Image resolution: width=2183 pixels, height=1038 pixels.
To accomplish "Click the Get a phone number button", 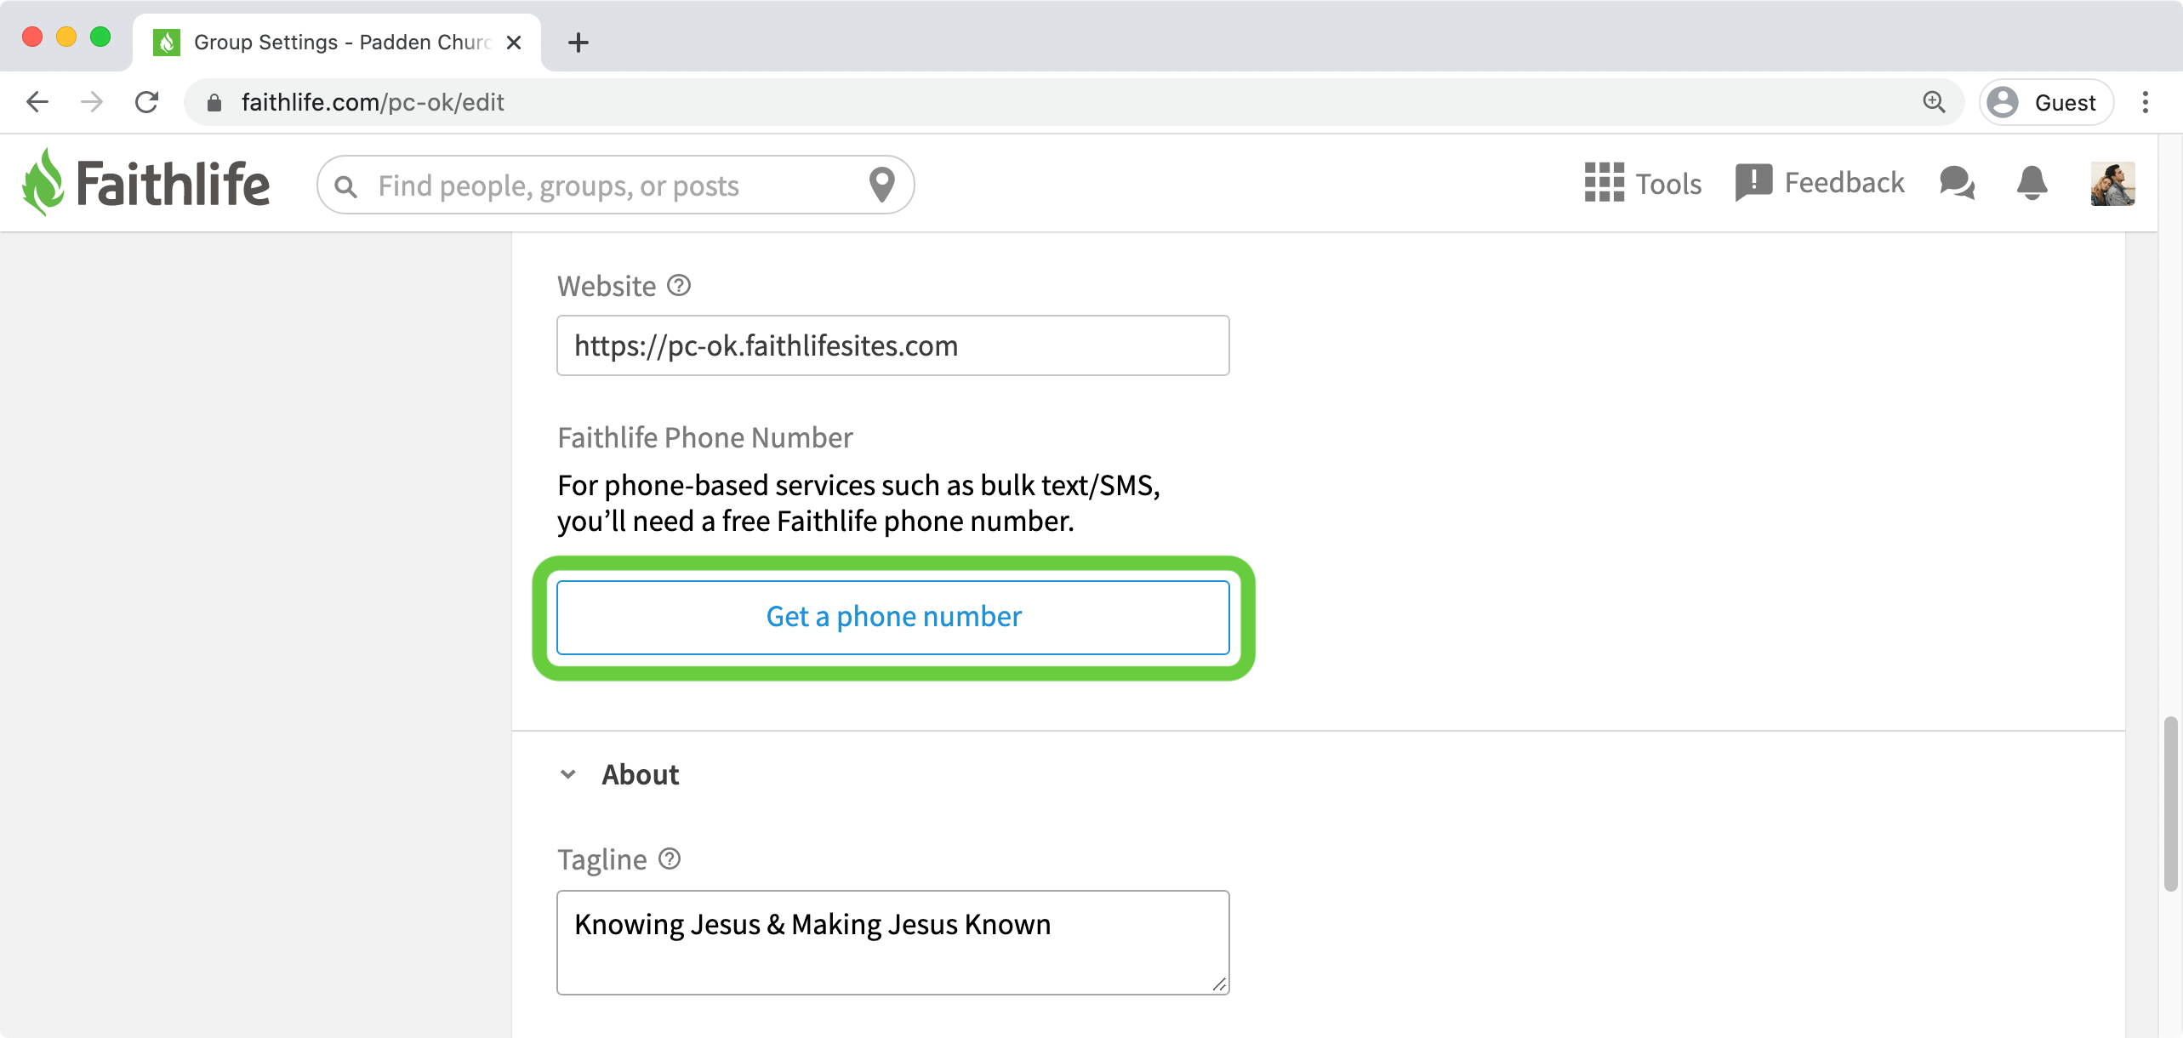I will (893, 618).
